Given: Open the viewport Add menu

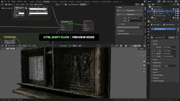Looking at the screenshot, I should tap(30, 46).
